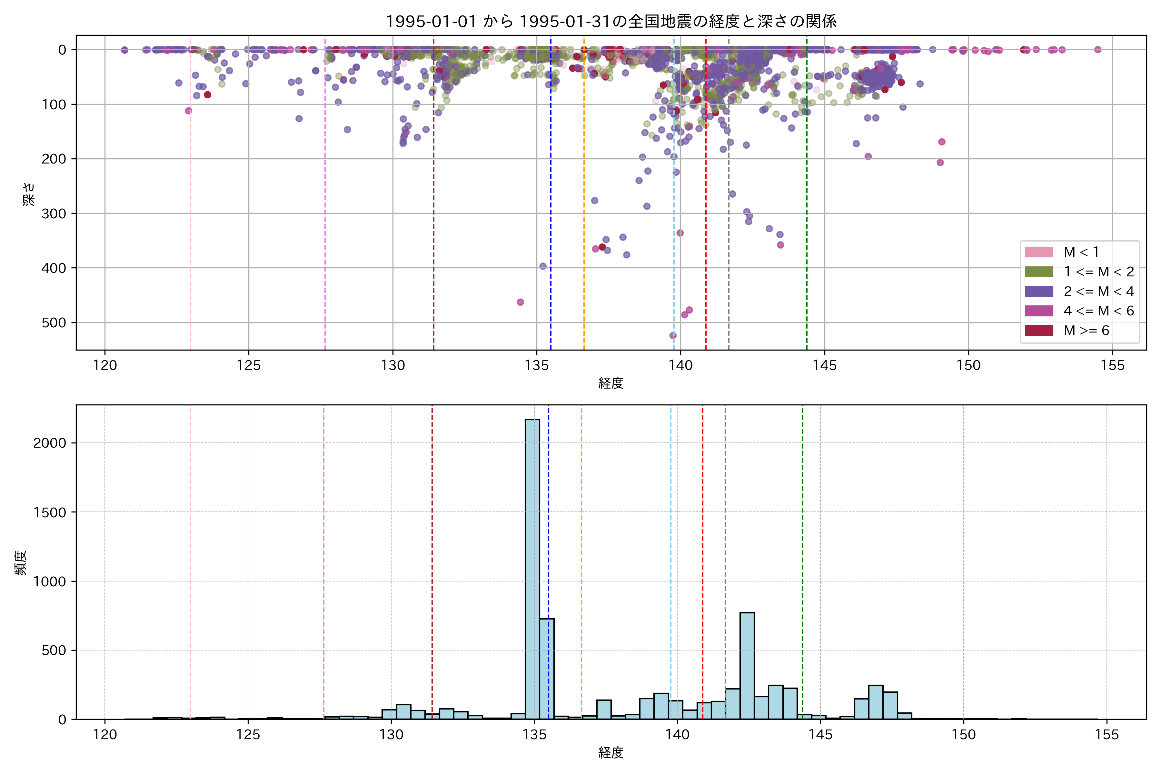The height and width of the screenshot is (774, 1161).
Task: Click the histogram bar cluster near 147
Action: coord(876,702)
